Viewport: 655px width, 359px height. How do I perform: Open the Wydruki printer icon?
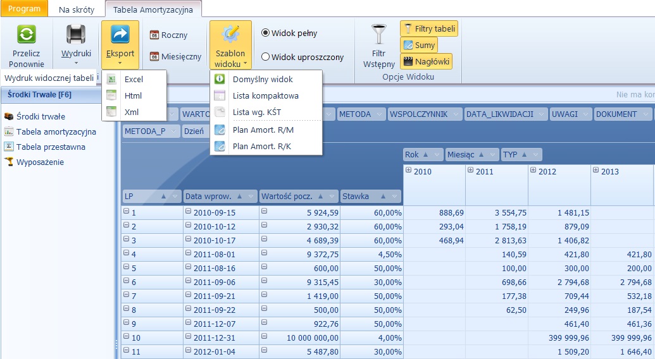[76, 35]
